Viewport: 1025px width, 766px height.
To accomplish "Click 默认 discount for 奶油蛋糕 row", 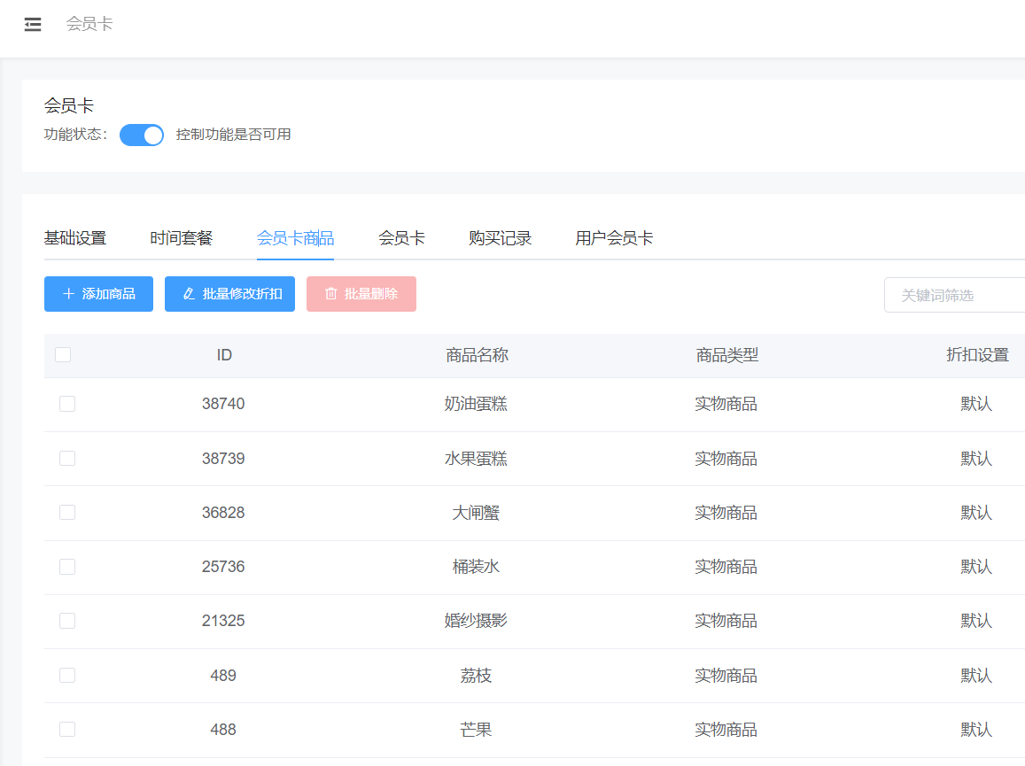I will click(976, 404).
